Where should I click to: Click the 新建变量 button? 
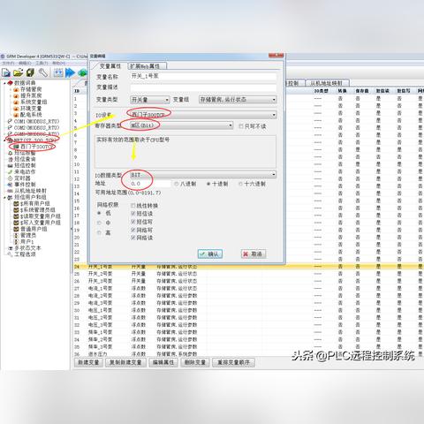[88, 362]
